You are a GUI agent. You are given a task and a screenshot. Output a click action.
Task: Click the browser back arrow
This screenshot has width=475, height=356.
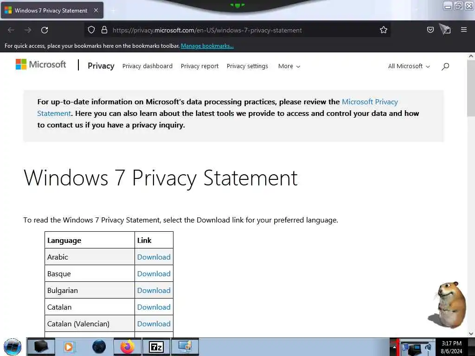click(x=11, y=30)
